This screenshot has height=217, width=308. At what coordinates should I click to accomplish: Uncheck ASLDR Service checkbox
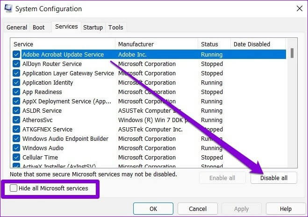point(16,110)
